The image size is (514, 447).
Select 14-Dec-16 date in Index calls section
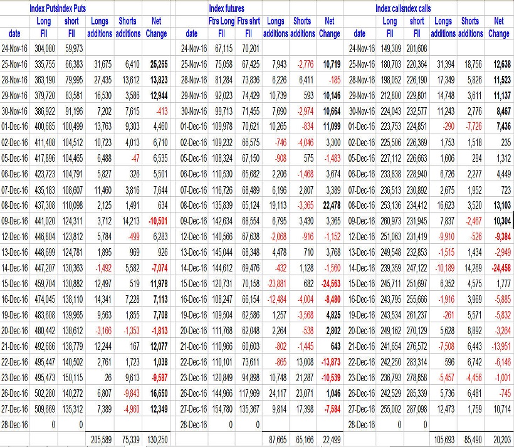(x=362, y=268)
